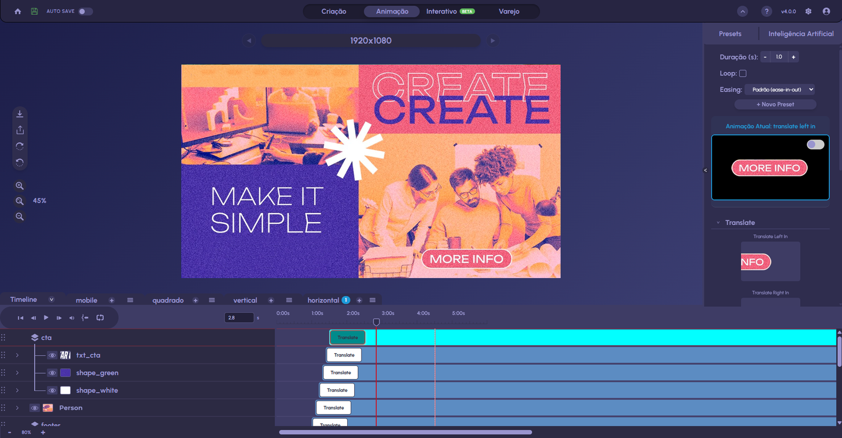
Task: Add to horizontal format with plus
Action: pyautogui.click(x=359, y=300)
